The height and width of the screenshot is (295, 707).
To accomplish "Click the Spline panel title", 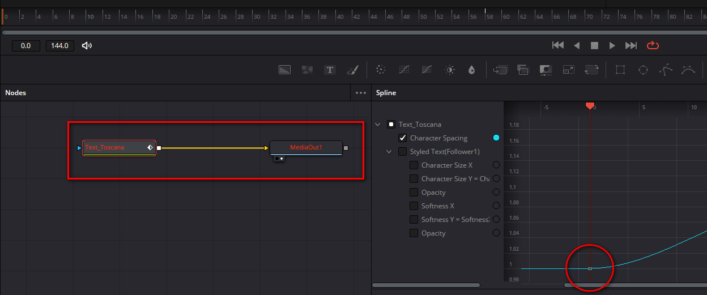I will (386, 93).
